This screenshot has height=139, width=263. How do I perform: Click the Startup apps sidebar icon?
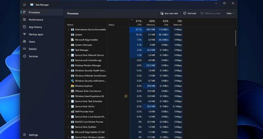pos(24,34)
